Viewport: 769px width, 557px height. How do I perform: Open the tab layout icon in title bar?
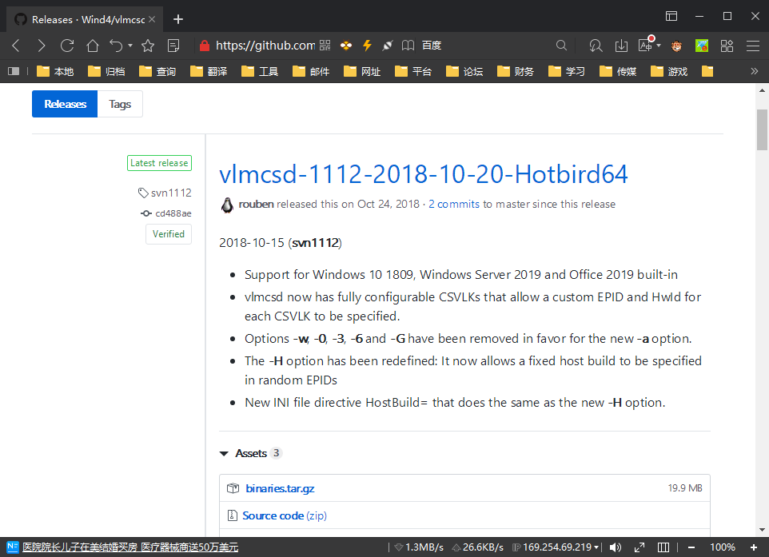pos(671,16)
